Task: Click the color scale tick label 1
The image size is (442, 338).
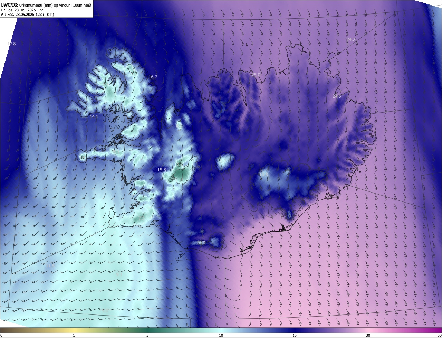Action: coord(74,335)
